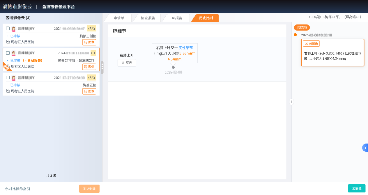Click the 云影像 button
Viewport: 368px width, 195px height.
pos(356,188)
